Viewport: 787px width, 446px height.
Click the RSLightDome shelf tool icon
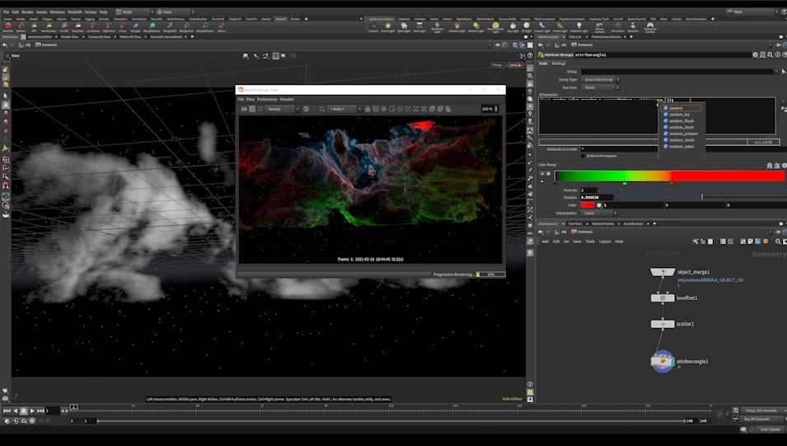(152, 26)
